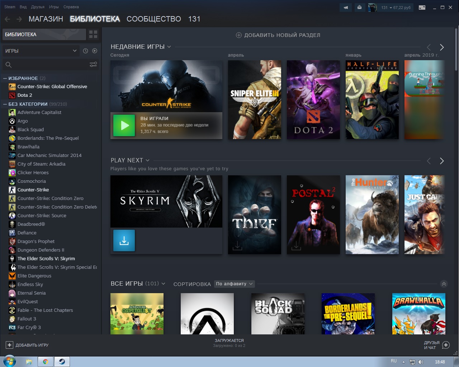
Task: Show next Play Next games right arrow
Action: coord(442,161)
